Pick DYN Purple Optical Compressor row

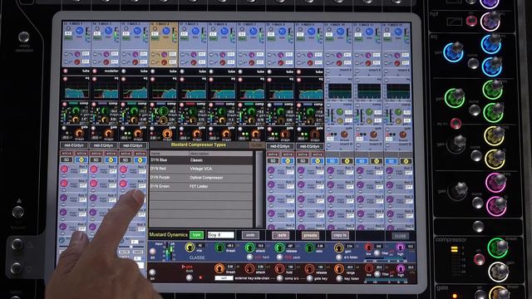pos(201,178)
